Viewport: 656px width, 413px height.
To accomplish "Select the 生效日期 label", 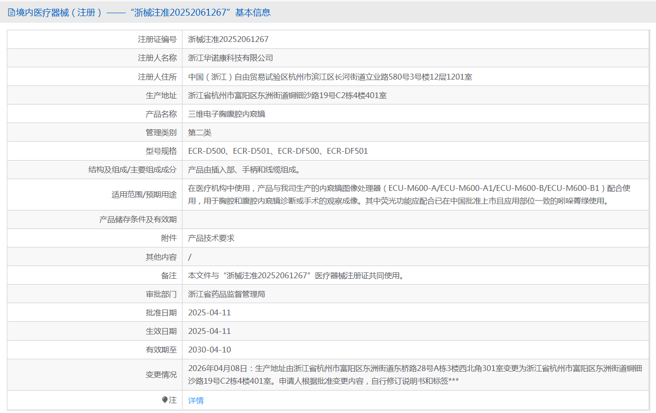I will pos(161,331).
